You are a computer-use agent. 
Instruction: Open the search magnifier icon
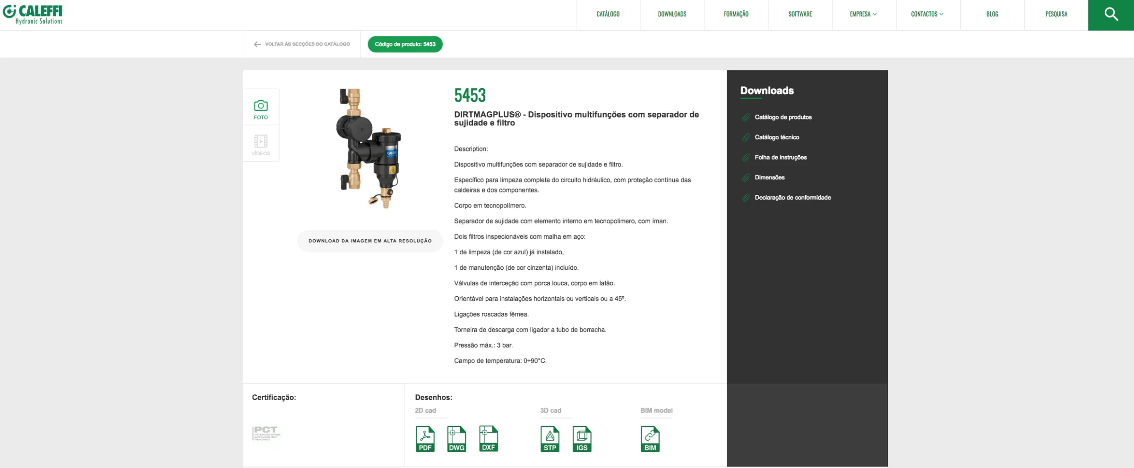(1111, 15)
